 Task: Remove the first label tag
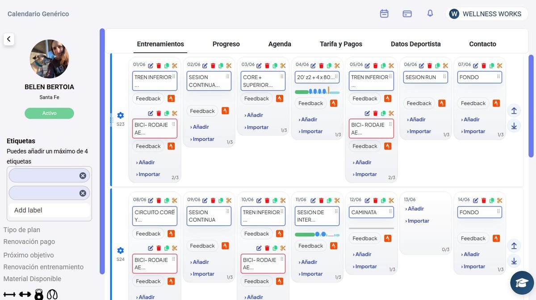(83, 176)
